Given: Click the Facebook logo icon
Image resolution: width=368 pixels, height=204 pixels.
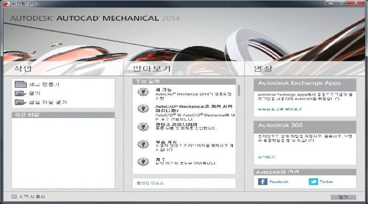Looking at the screenshot, I should tap(263, 181).
